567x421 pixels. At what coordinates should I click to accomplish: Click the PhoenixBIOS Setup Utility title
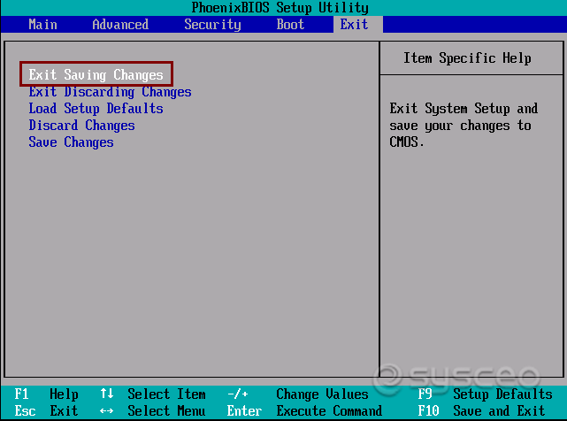point(280,8)
